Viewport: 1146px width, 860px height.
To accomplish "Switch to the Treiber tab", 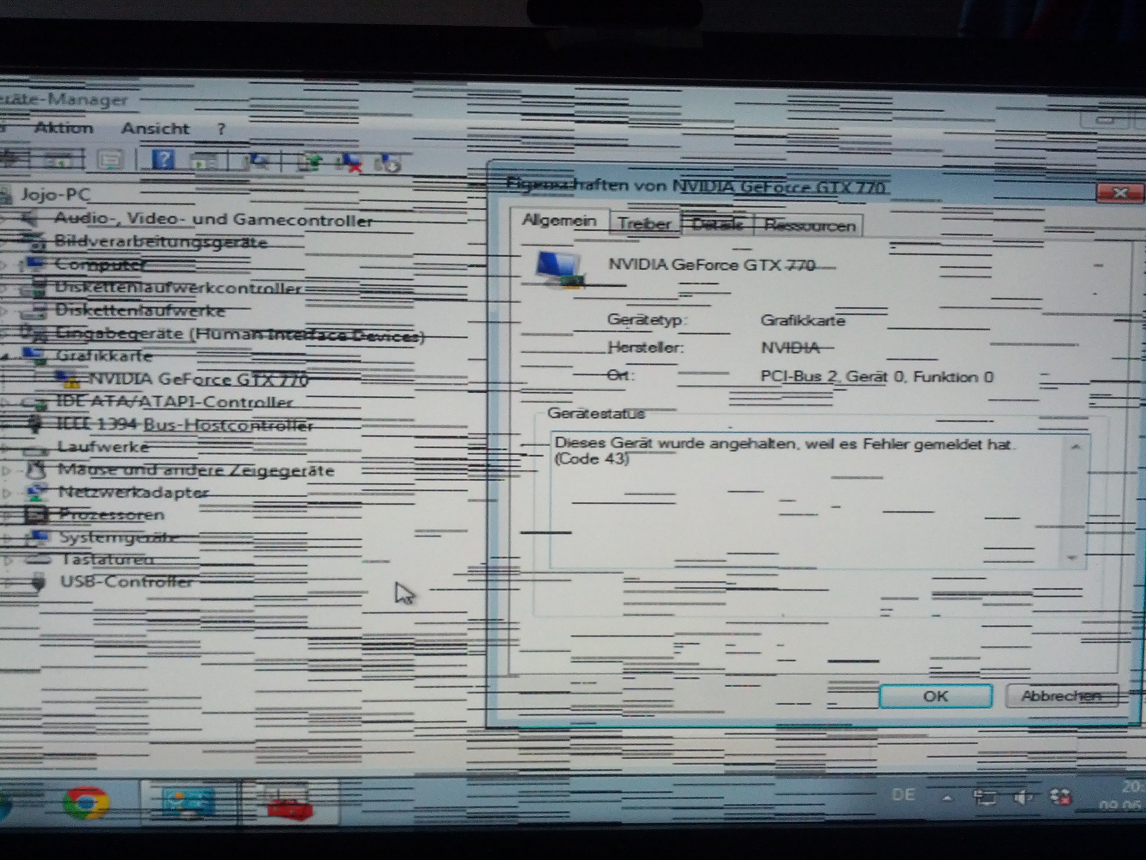I will [644, 224].
